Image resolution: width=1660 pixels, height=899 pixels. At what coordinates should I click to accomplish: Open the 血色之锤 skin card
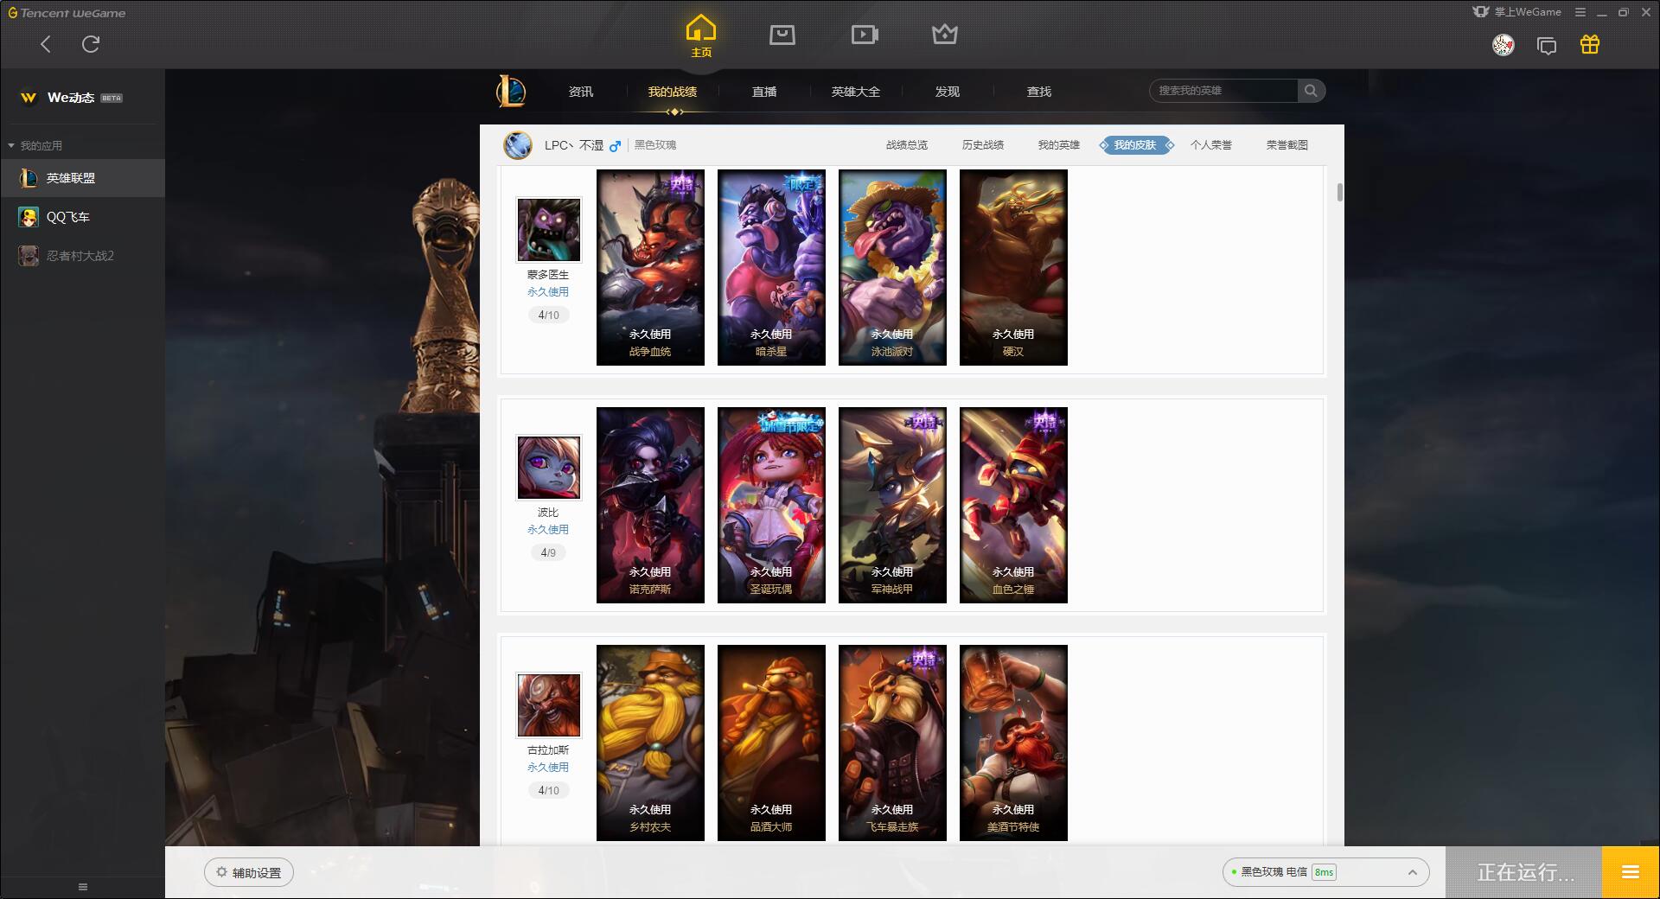click(1013, 505)
